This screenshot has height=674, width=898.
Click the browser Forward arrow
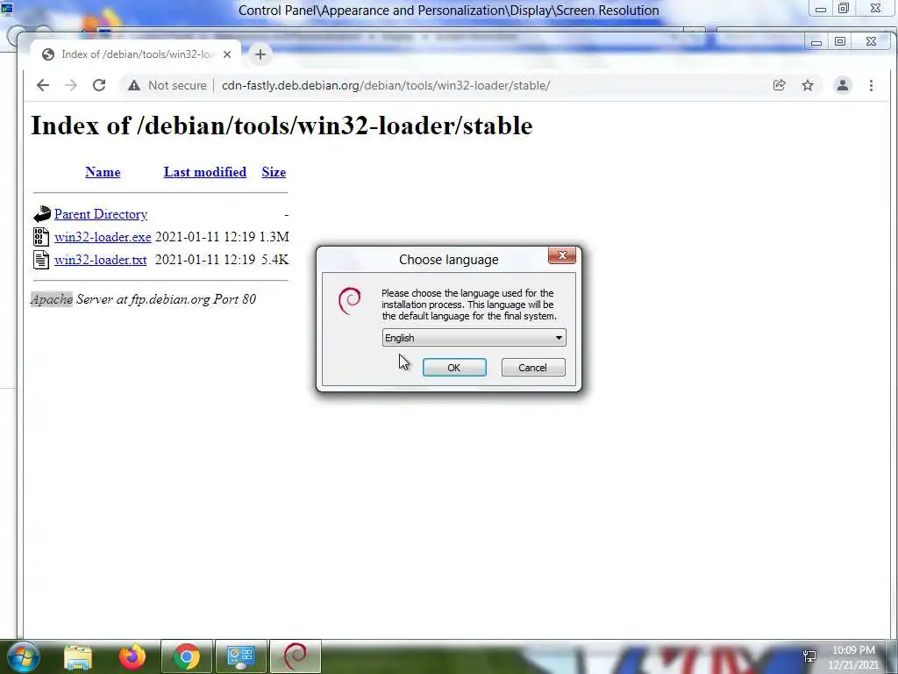pyautogui.click(x=70, y=85)
